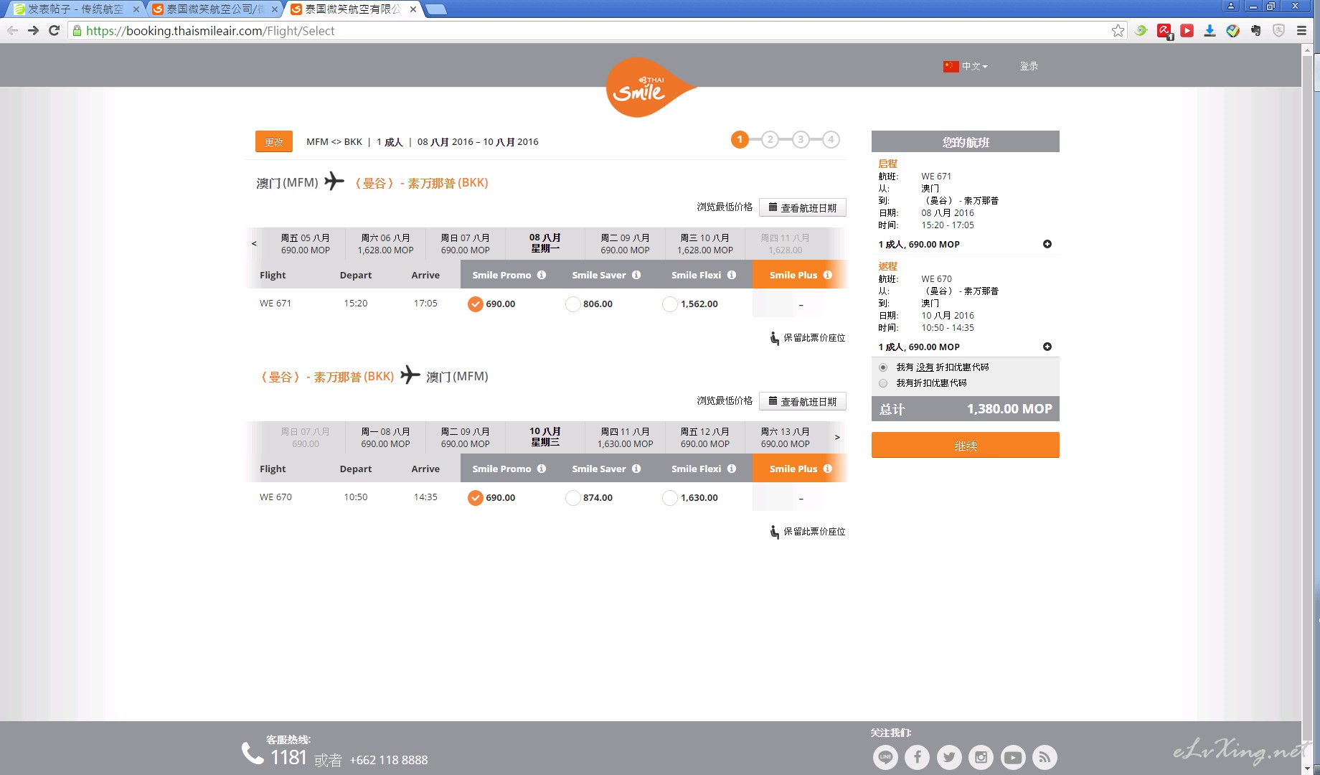
Task: Open Smile Flexi info icon in return table
Action: point(732,469)
